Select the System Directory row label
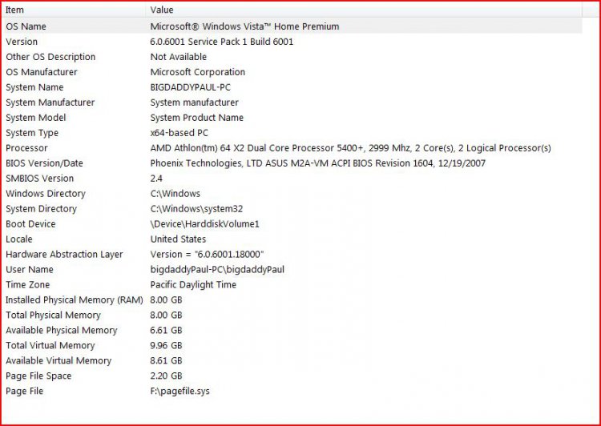The width and height of the screenshot is (601, 426). coord(41,209)
